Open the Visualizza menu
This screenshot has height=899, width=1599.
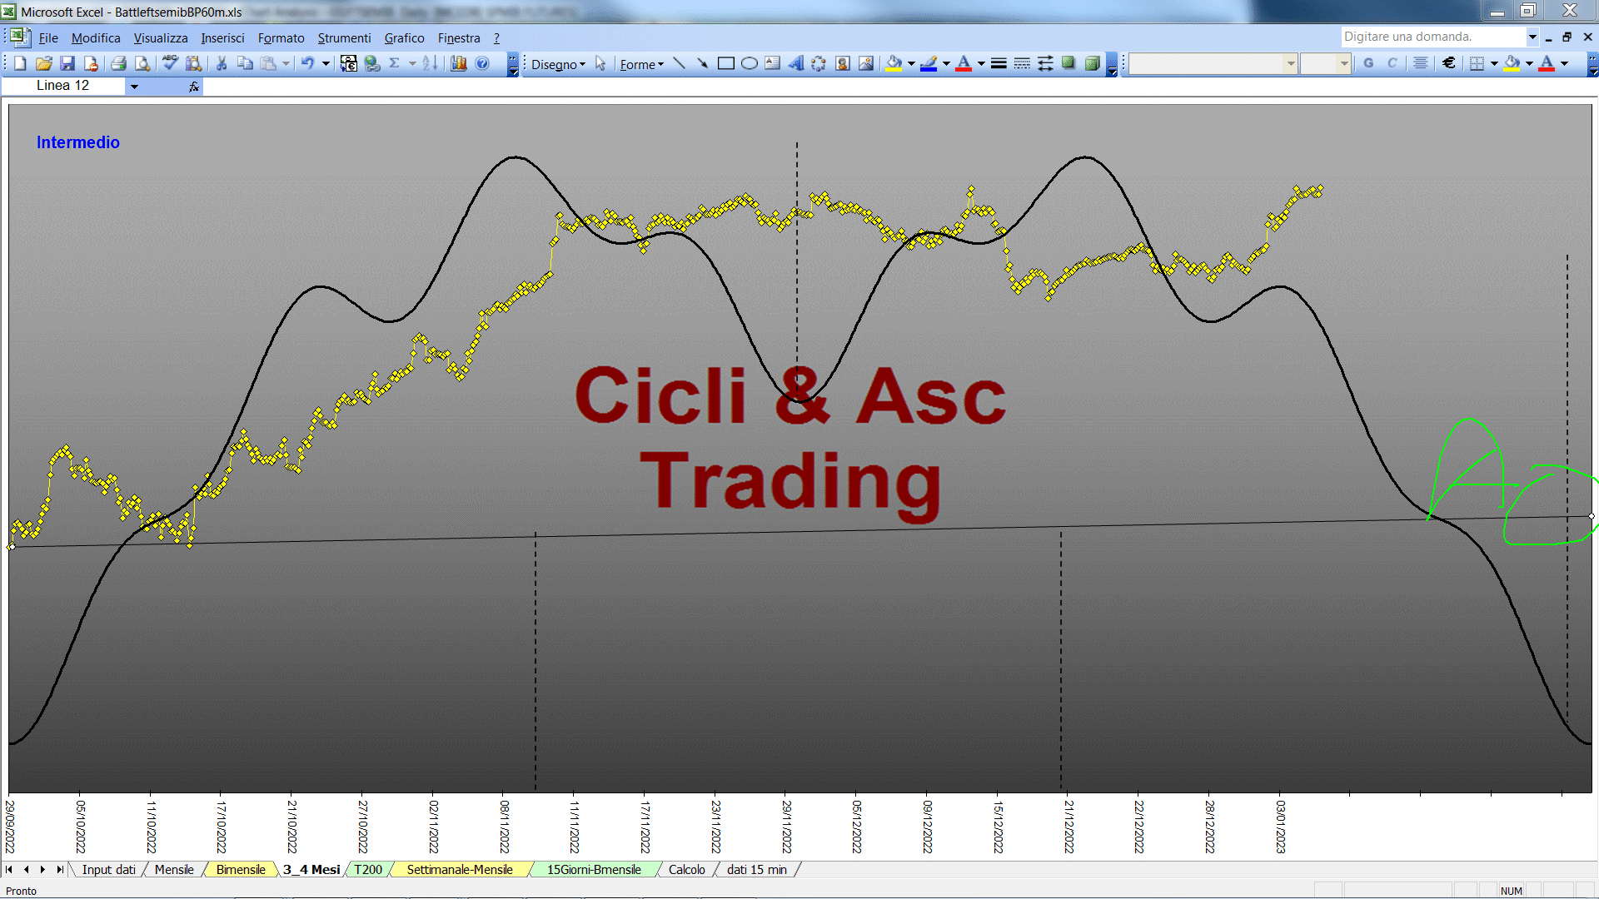161,37
